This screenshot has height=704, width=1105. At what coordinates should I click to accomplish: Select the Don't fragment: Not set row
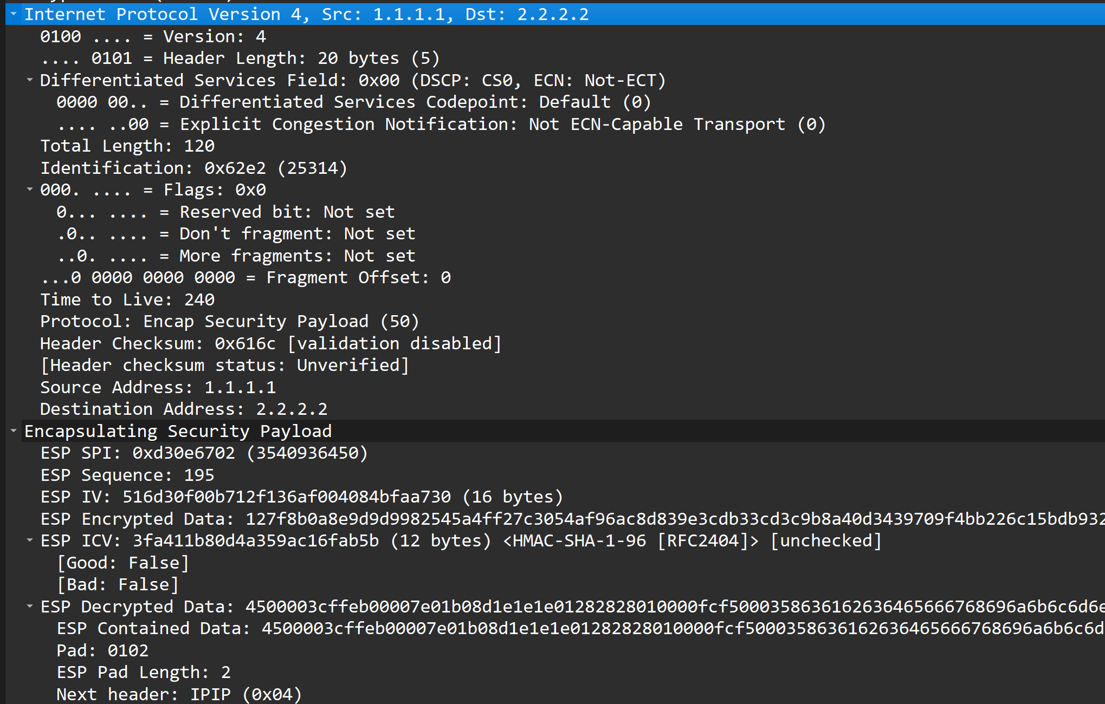coord(236,234)
